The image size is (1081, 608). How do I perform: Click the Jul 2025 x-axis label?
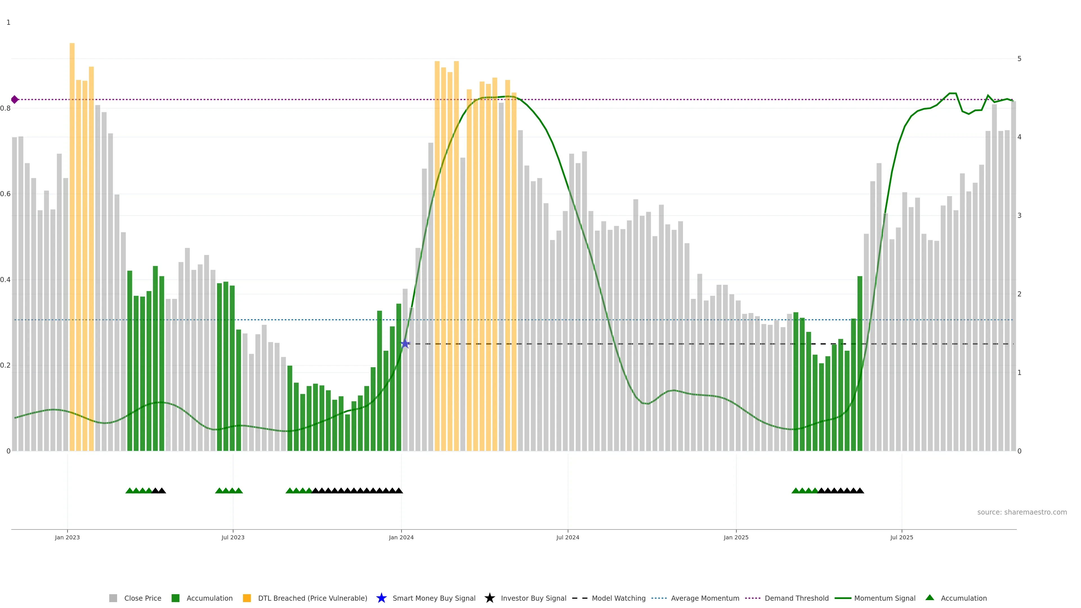[902, 538]
